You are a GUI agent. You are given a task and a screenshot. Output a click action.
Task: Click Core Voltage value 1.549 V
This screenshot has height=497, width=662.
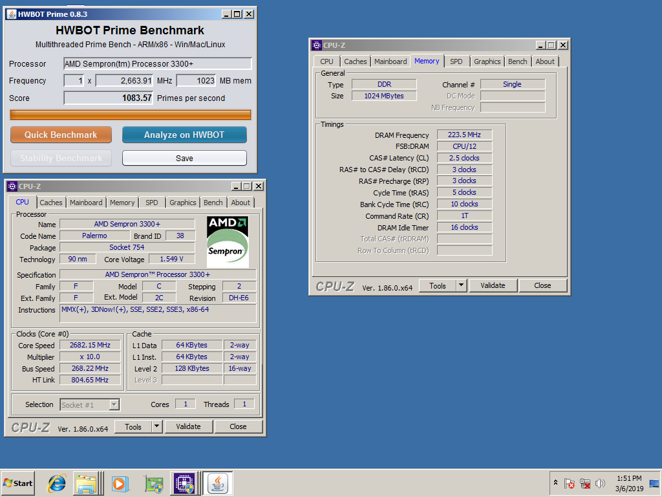[171, 259]
